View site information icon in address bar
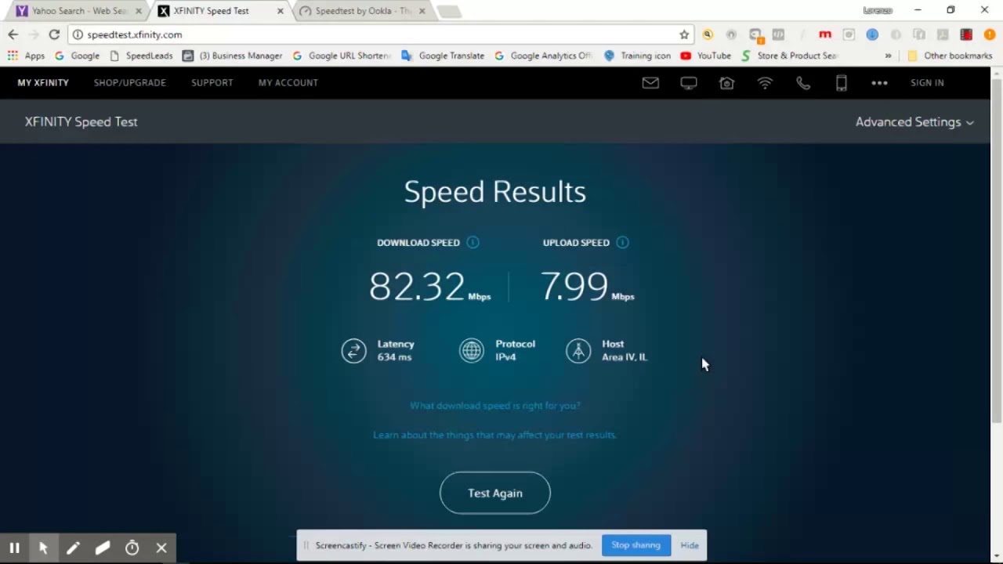Screen dimensions: 1003x564 tap(78, 34)
